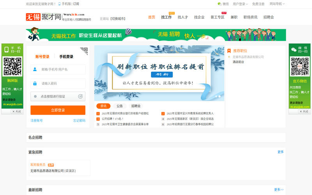Open the 客房服务员 urgent job posting
312x195 pixels.
click(38, 165)
